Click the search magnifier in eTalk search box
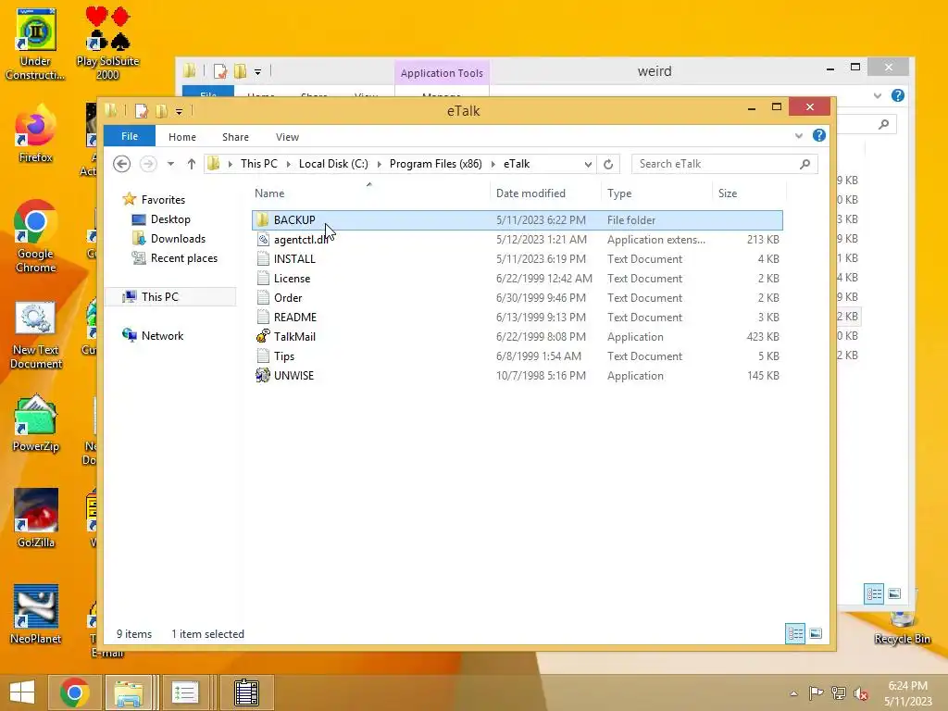 click(x=805, y=164)
